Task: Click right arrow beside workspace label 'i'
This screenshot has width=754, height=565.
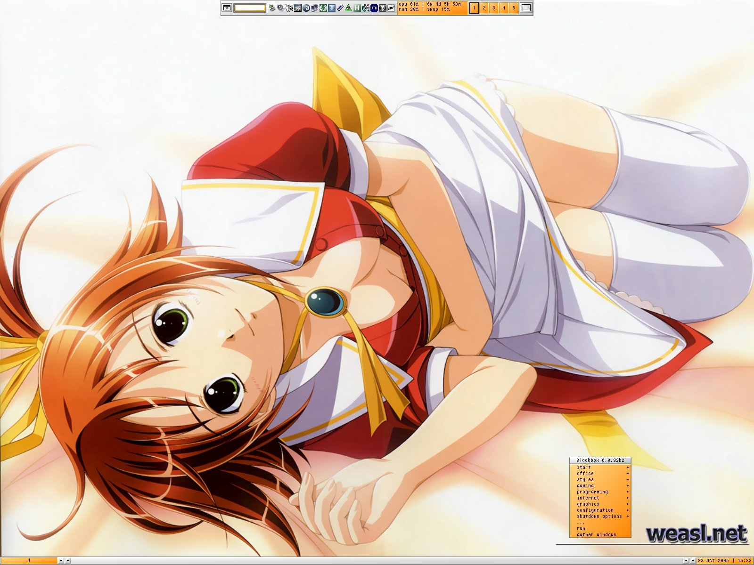Action: pyautogui.click(x=68, y=561)
